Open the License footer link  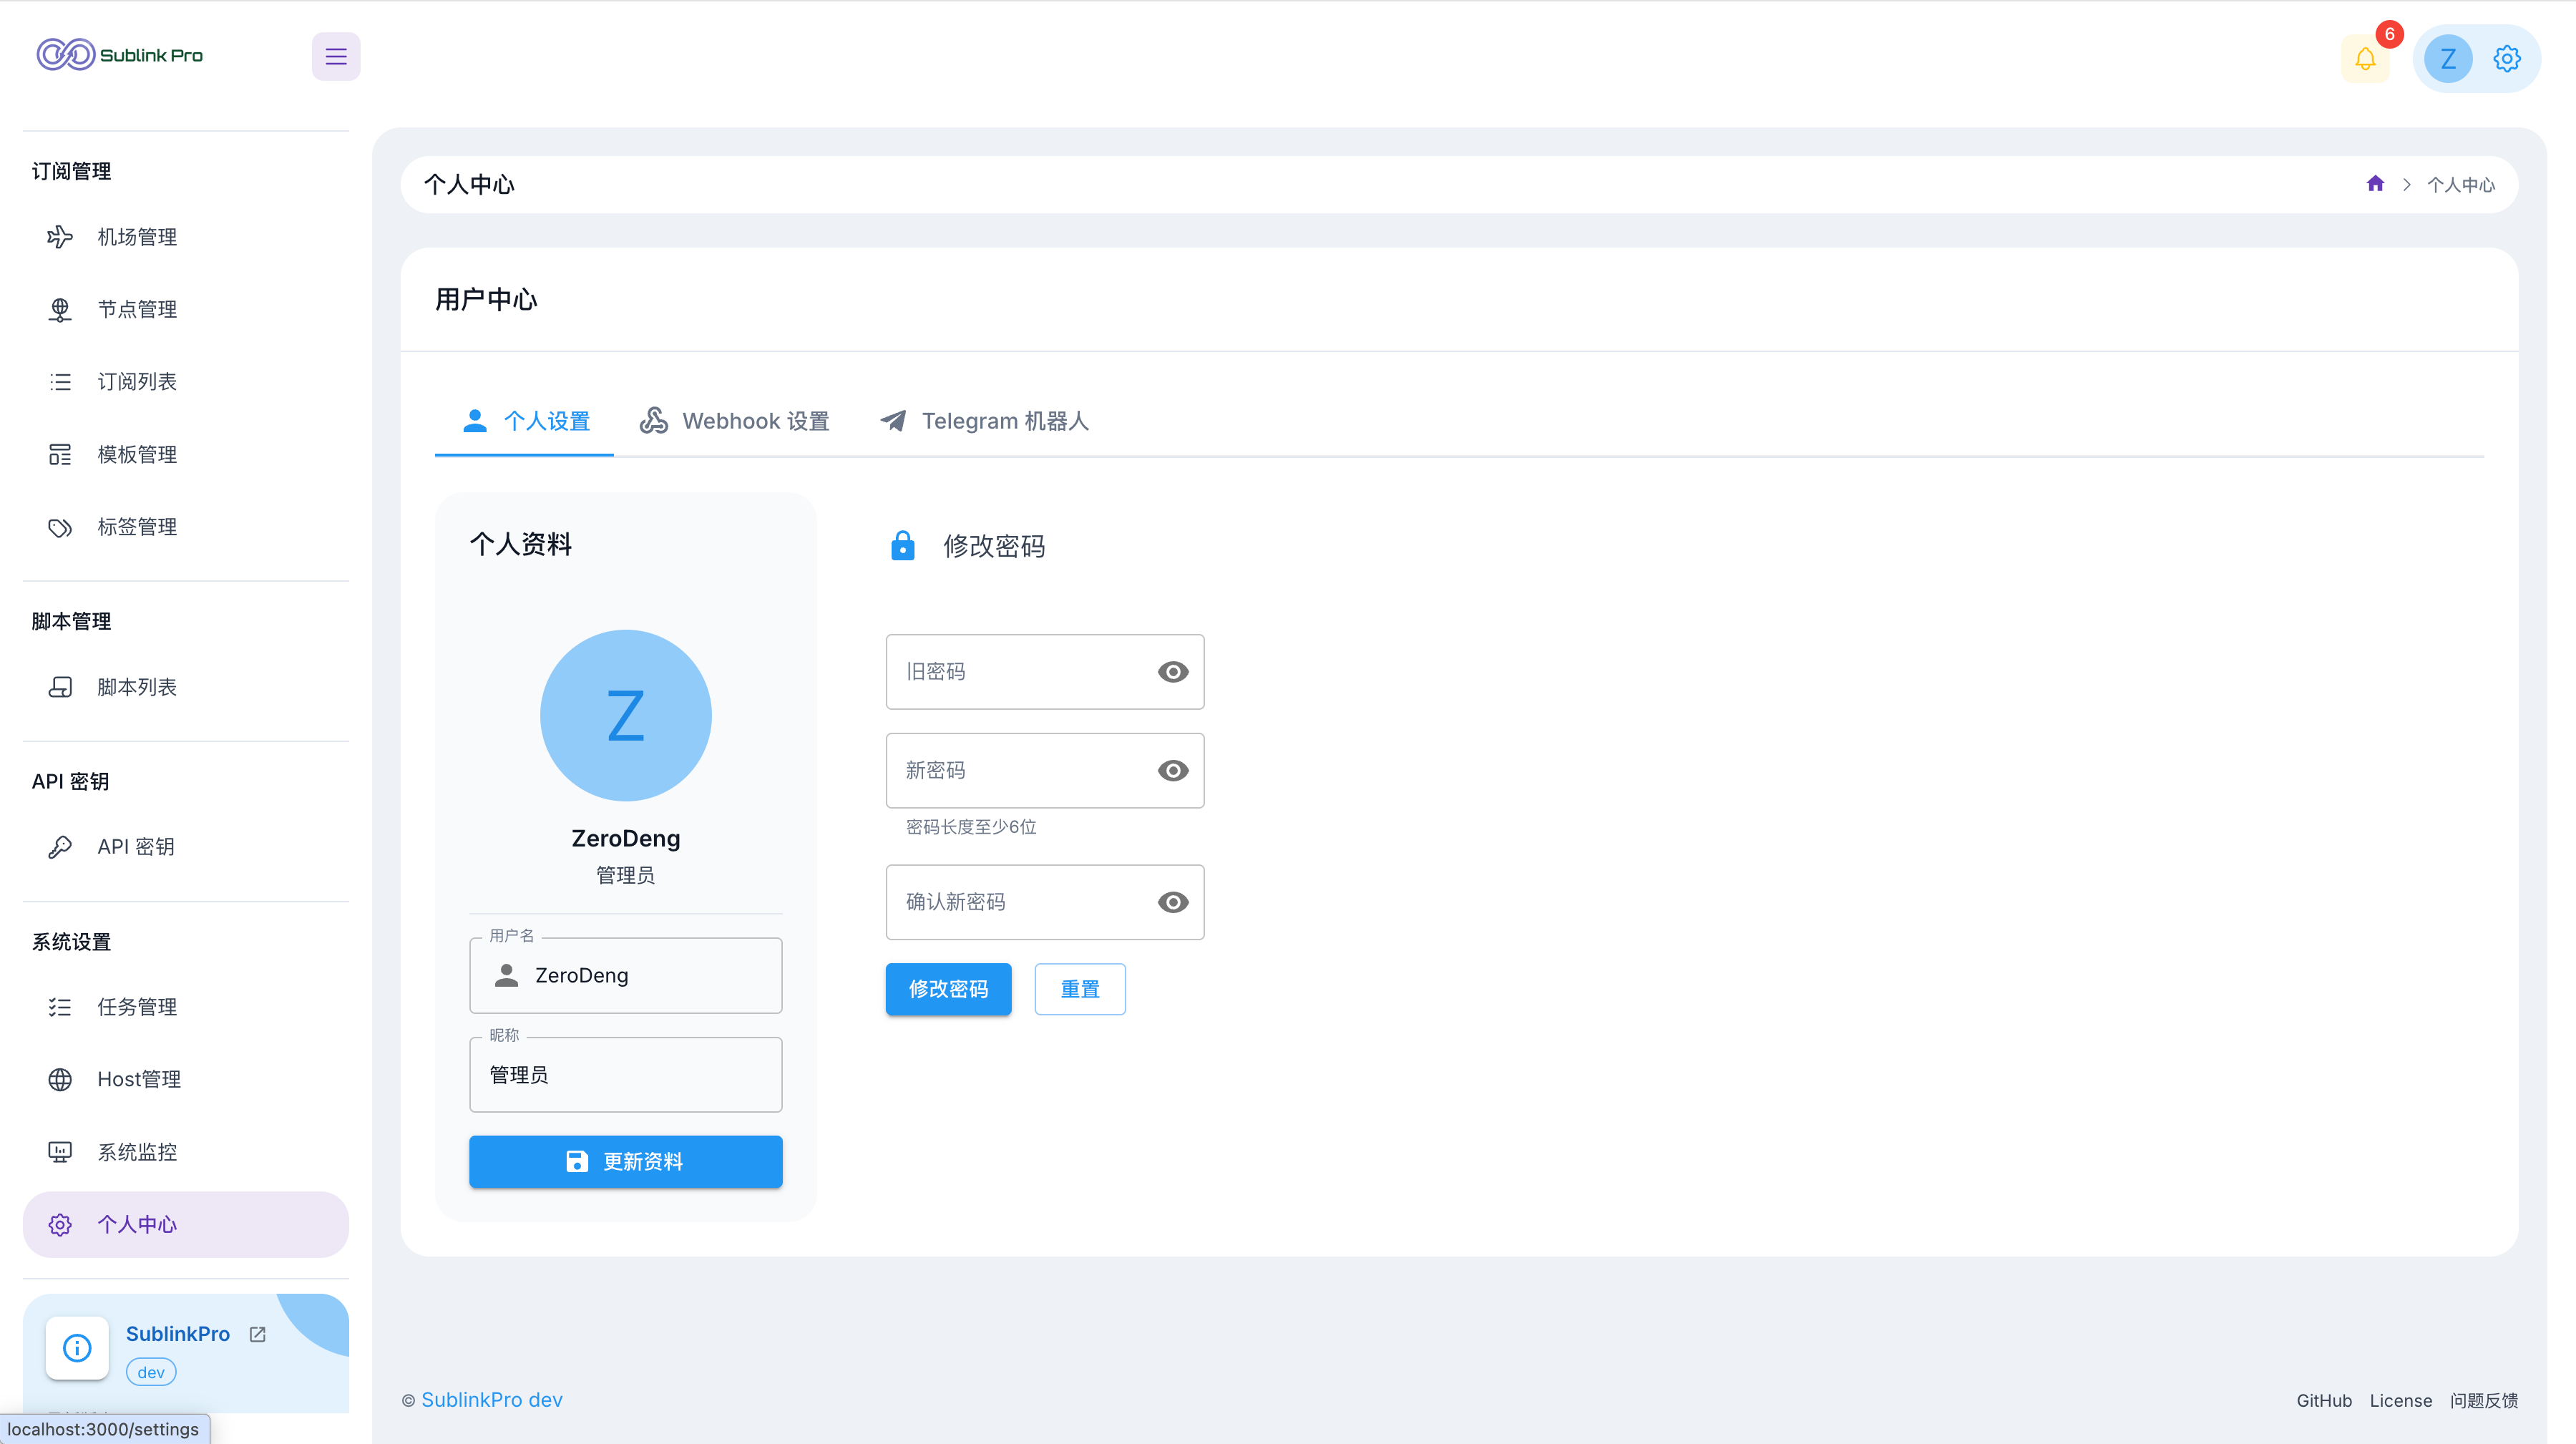[x=2400, y=1400]
